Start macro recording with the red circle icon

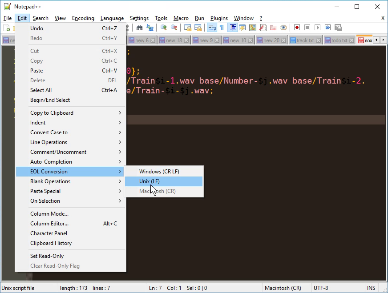point(297,28)
